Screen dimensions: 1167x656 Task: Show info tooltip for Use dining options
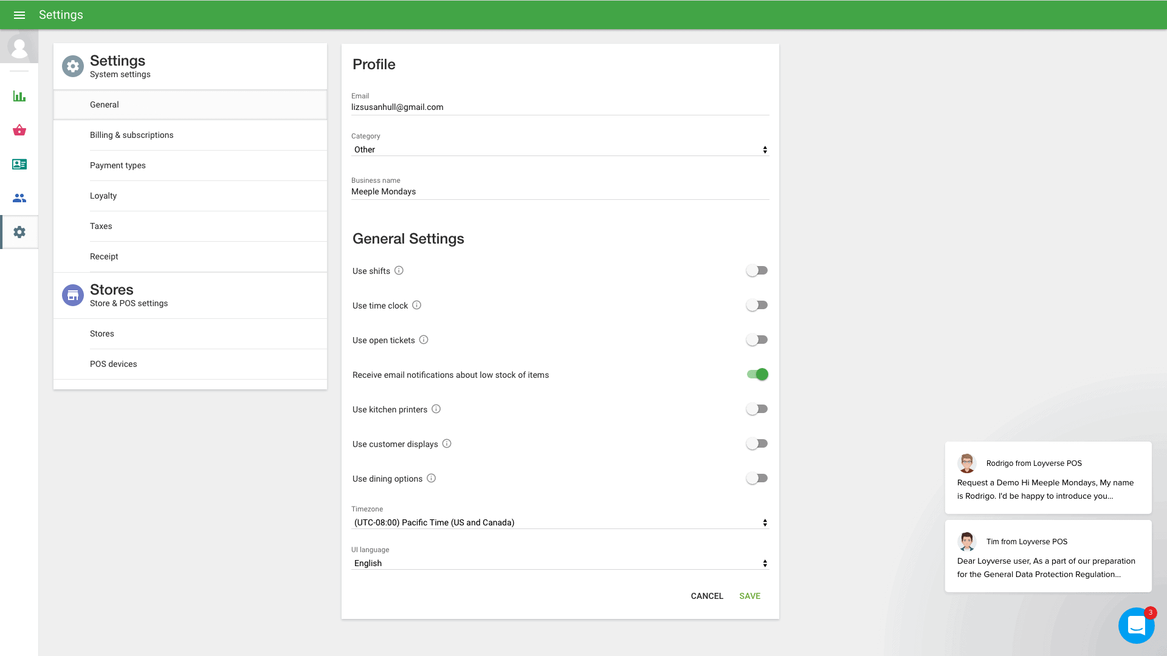431,478
